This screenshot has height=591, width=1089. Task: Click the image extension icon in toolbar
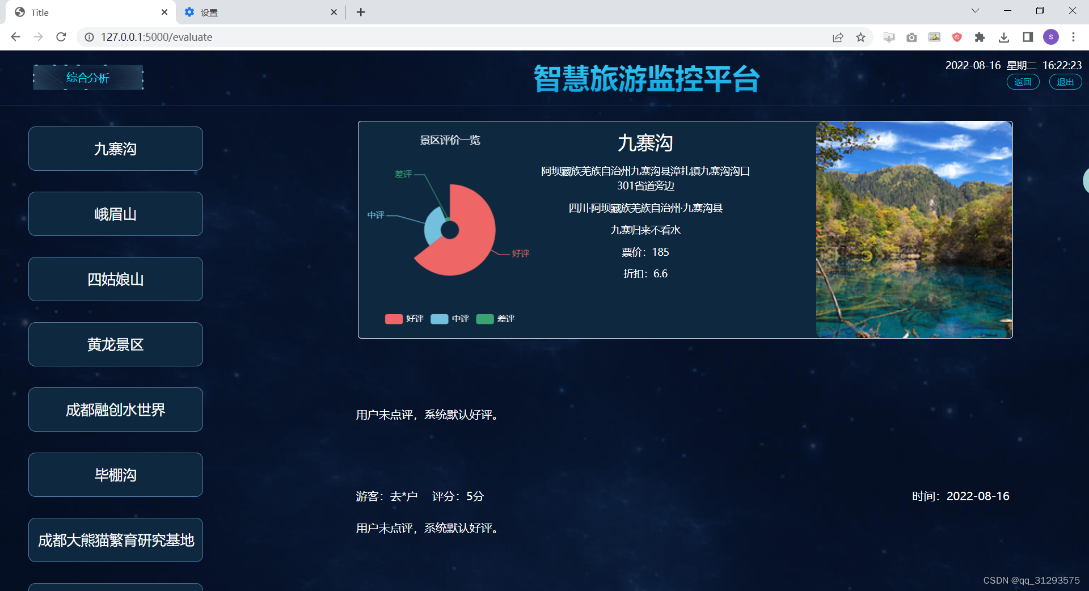tap(934, 37)
